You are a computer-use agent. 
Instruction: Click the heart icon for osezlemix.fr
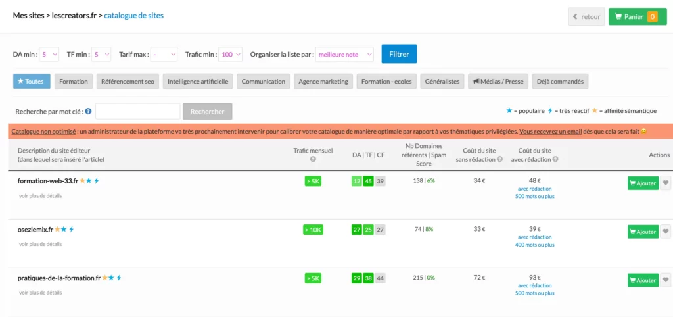[x=666, y=232]
